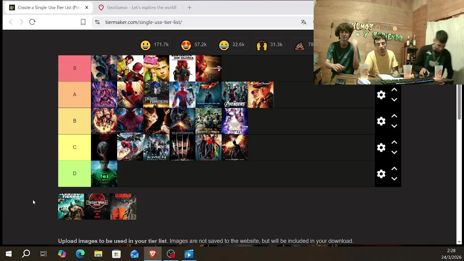Screen dimensions: 464x261
Task: Move tier D row down with arrow
Action: point(394,179)
